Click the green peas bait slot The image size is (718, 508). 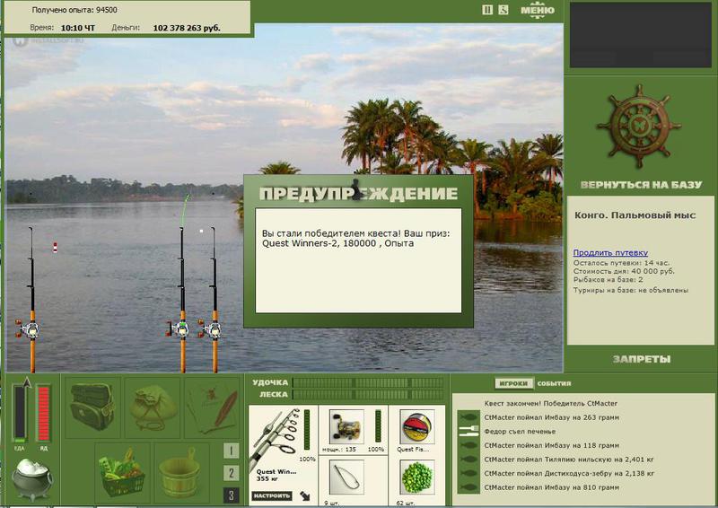[416, 477]
